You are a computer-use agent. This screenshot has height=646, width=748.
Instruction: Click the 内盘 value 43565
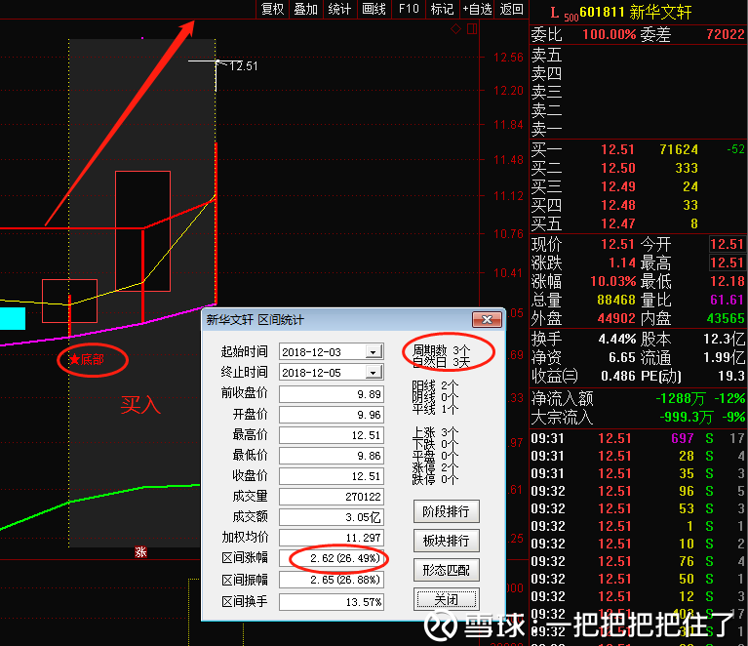click(726, 318)
